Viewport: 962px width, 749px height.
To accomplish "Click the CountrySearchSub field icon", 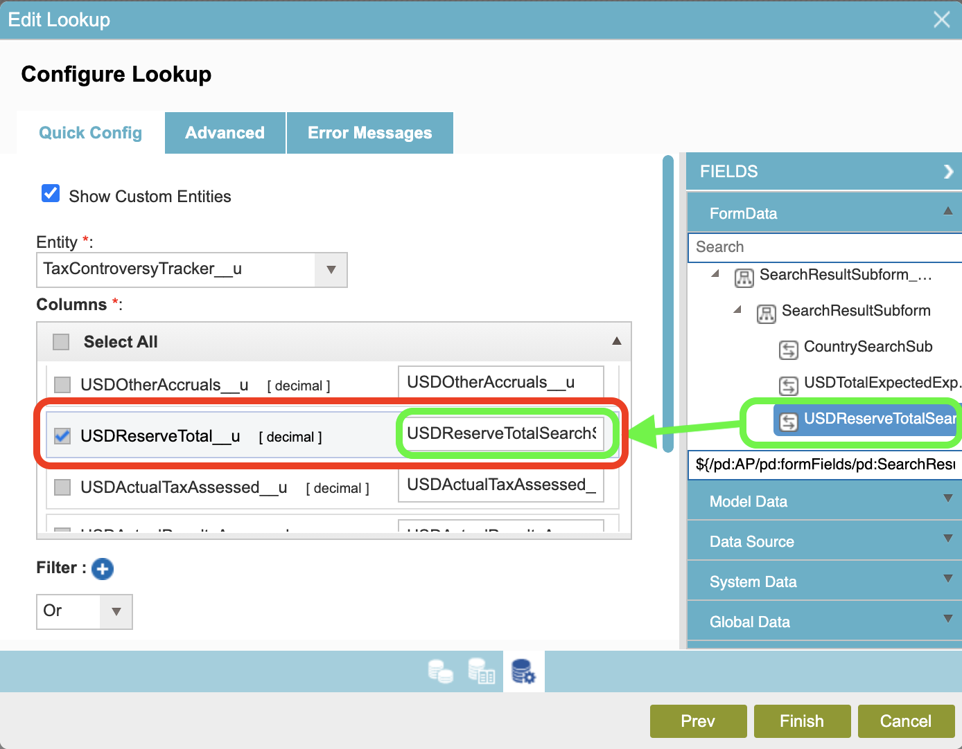I will pyautogui.click(x=789, y=350).
